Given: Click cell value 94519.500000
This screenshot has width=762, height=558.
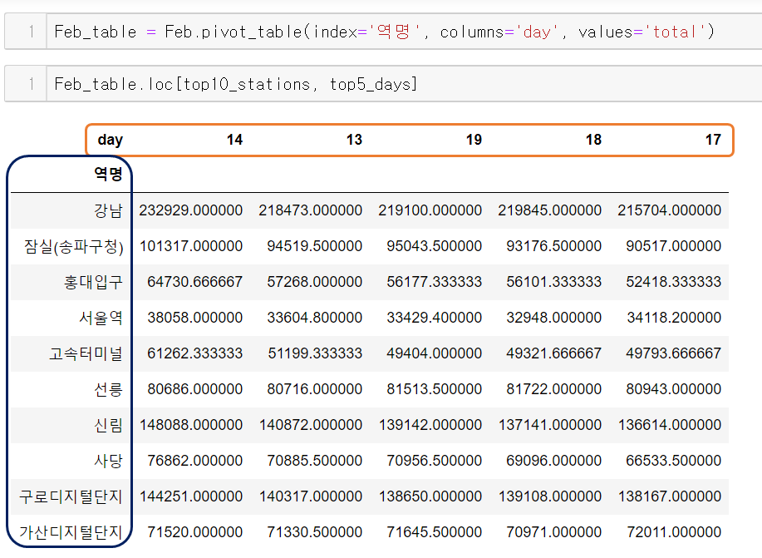Looking at the screenshot, I should 314,246.
